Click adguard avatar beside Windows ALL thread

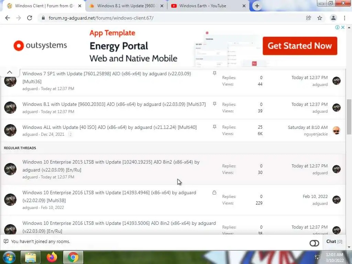tap(10, 130)
